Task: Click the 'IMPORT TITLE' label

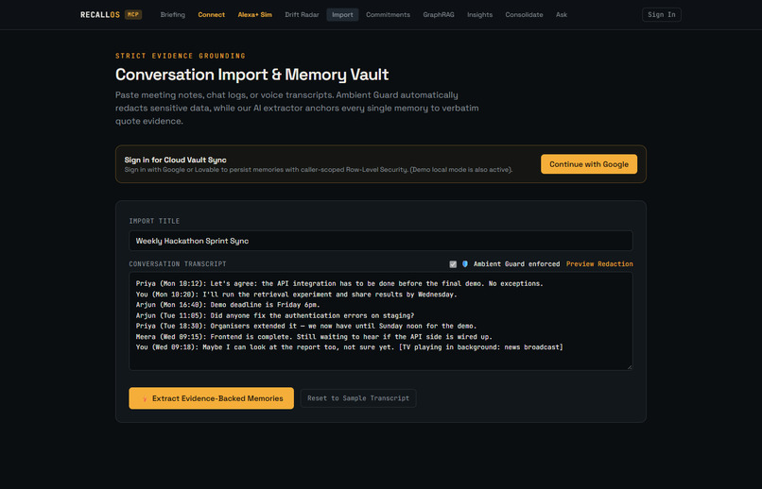Action: pyautogui.click(x=154, y=221)
